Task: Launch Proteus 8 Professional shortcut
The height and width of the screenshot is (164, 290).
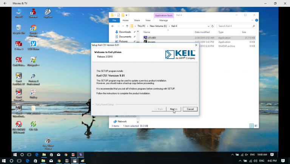Action: click(x=33, y=79)
